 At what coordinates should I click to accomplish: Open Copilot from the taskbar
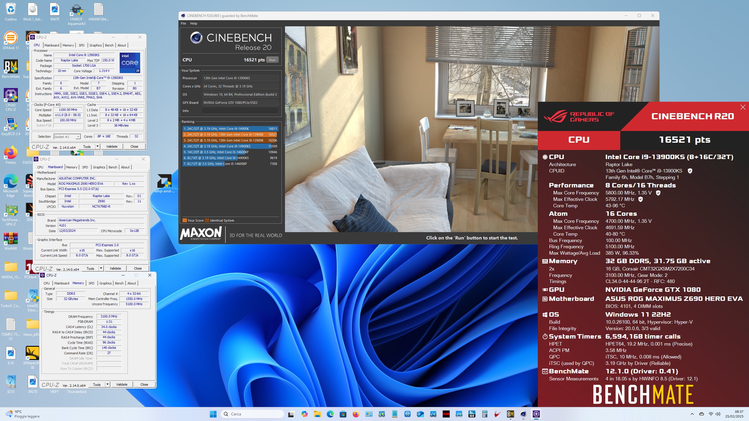304,414
